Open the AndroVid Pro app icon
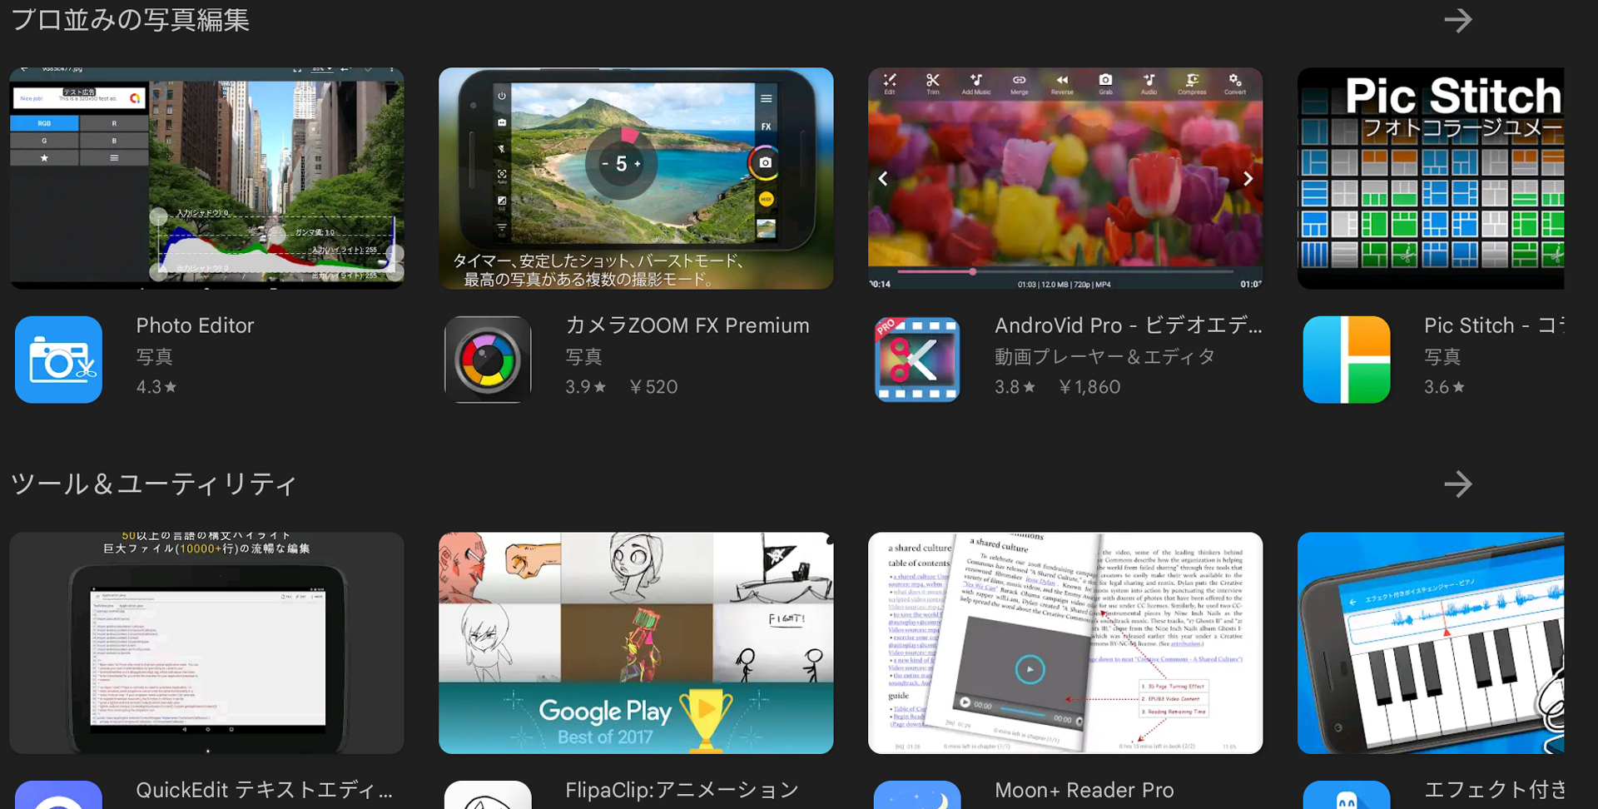 click(x=917, y=360)
